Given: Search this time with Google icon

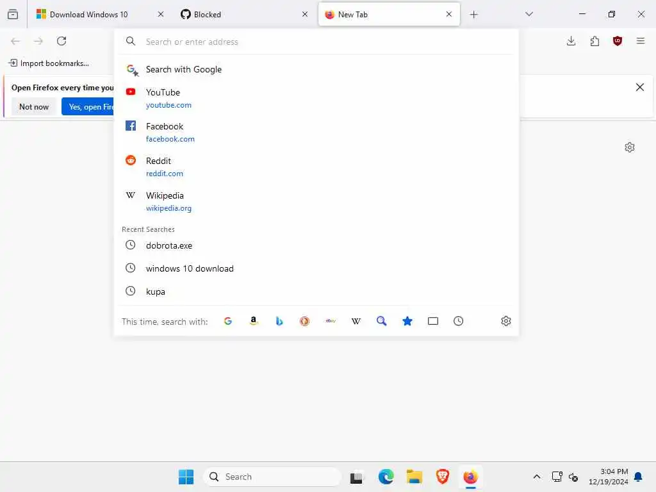Looking at the screenshot, I should click(228, 321).
